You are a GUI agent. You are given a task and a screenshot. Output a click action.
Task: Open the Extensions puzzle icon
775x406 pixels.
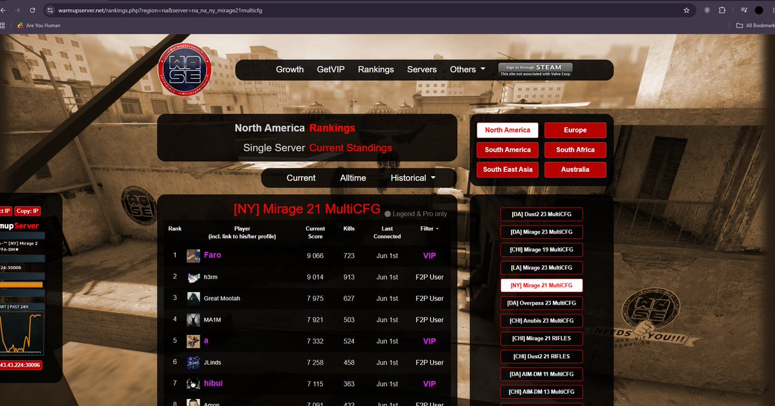[x=722, y=10]
